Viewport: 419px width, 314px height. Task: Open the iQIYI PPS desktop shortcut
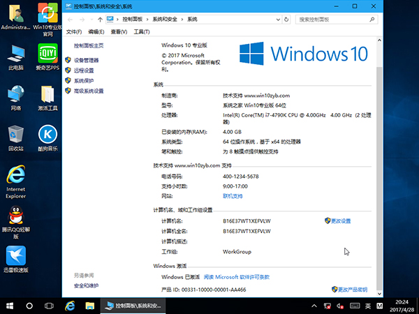(x=47, y=54)
